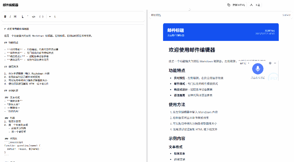Click the 'return `Hello, ${name}' editor line
Image resolution: width=294 pixels, height=162 pixels.
[24, 149]
